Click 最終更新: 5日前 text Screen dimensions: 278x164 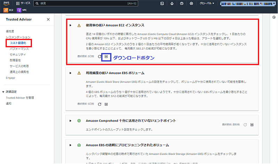pyautogui.click(x=85, y=104)
